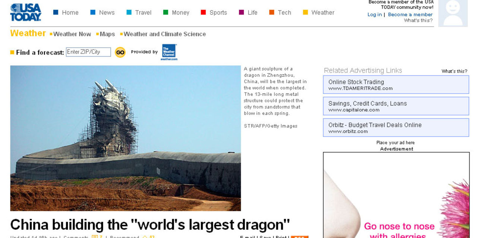Follow the Become a member link
477x238 pixels.
point(410,15)
